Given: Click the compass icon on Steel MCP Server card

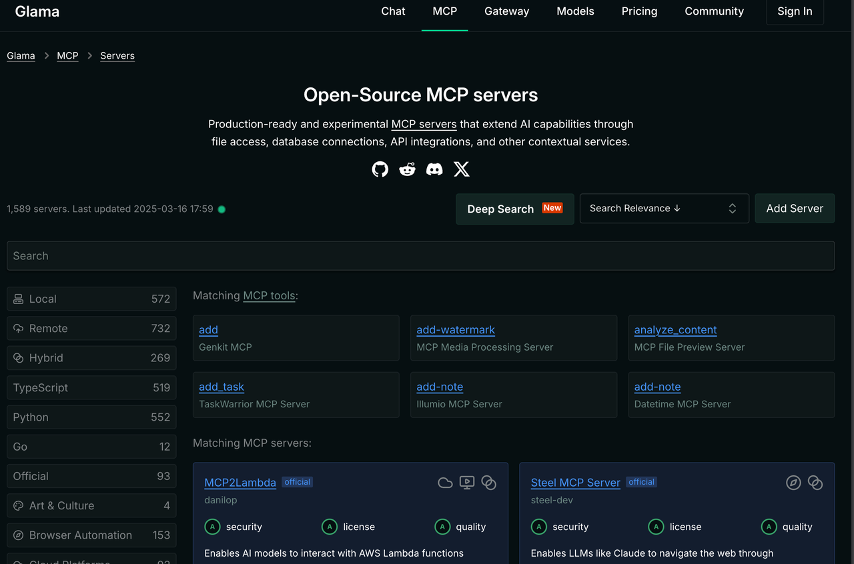Looking at the screenshot, I should [x=793, y=483].
